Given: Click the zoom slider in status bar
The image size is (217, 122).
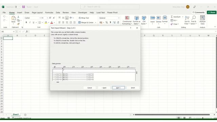Looking at the screenshot, I should 203,118.
